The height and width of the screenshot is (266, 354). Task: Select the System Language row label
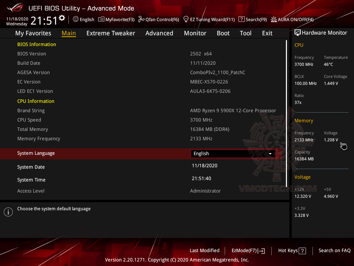tap(36, 153)
